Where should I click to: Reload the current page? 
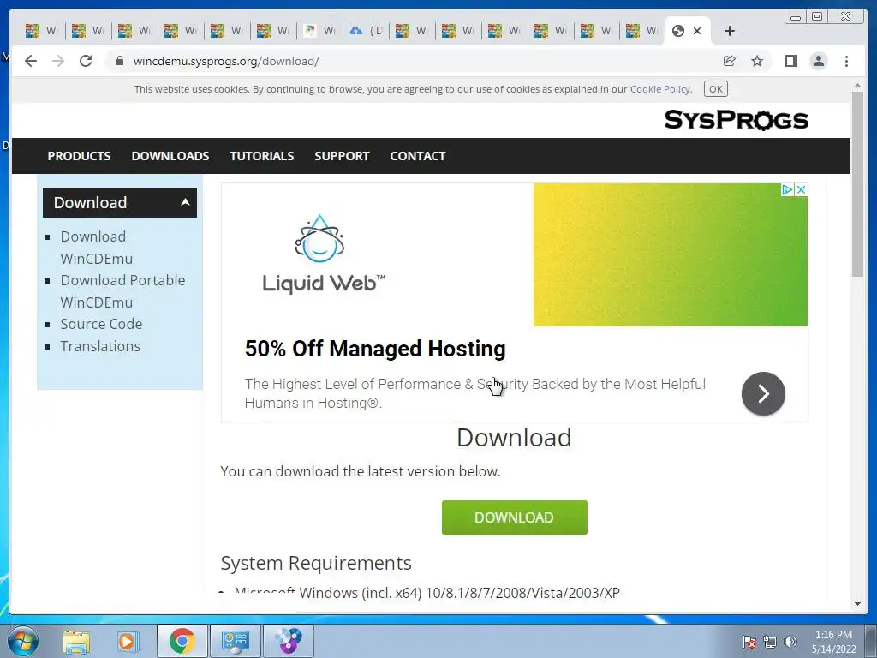click(x=86, y=61)
